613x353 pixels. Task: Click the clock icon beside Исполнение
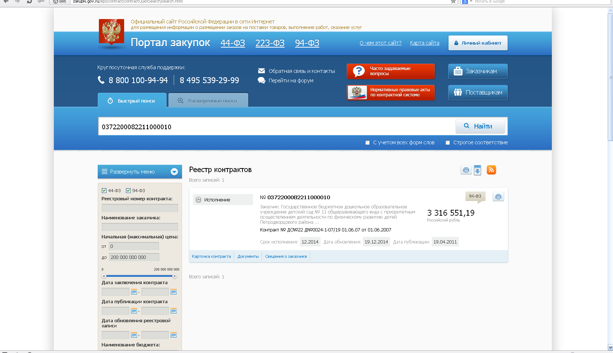tap(198, 200)
